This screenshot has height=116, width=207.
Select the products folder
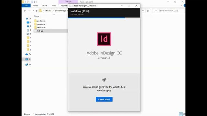pyautogui.click(x=41, y=24)
